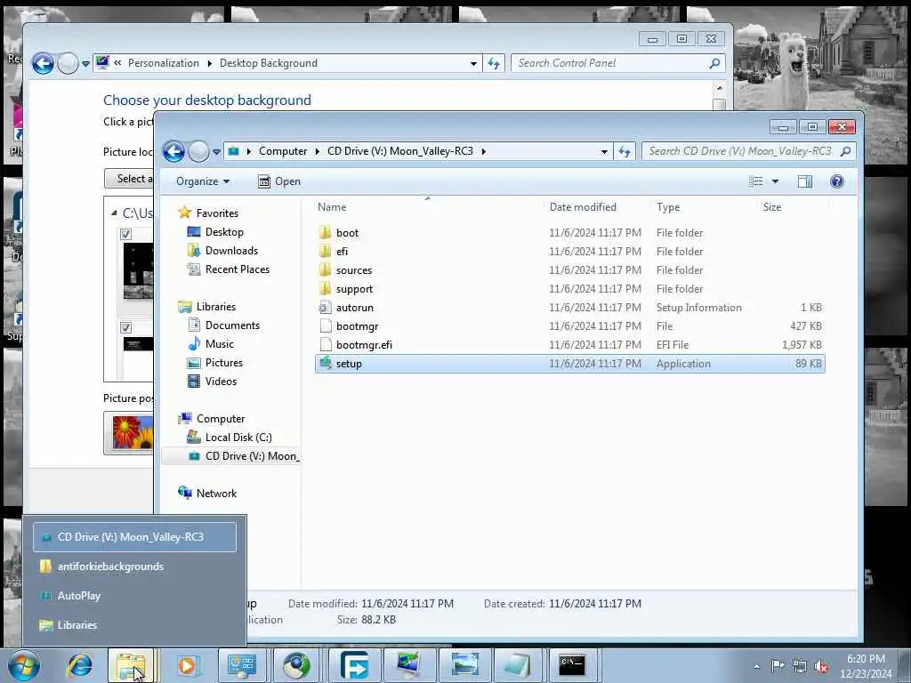Open Local Disk (C:) in navigation pane
This screenshot has height=683, width=911.
click(238, 438)
